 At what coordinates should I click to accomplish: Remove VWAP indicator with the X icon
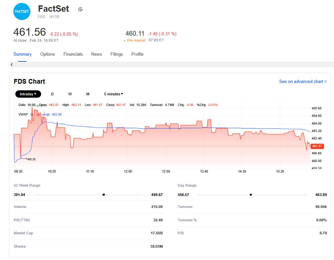[x=37, y=114]
